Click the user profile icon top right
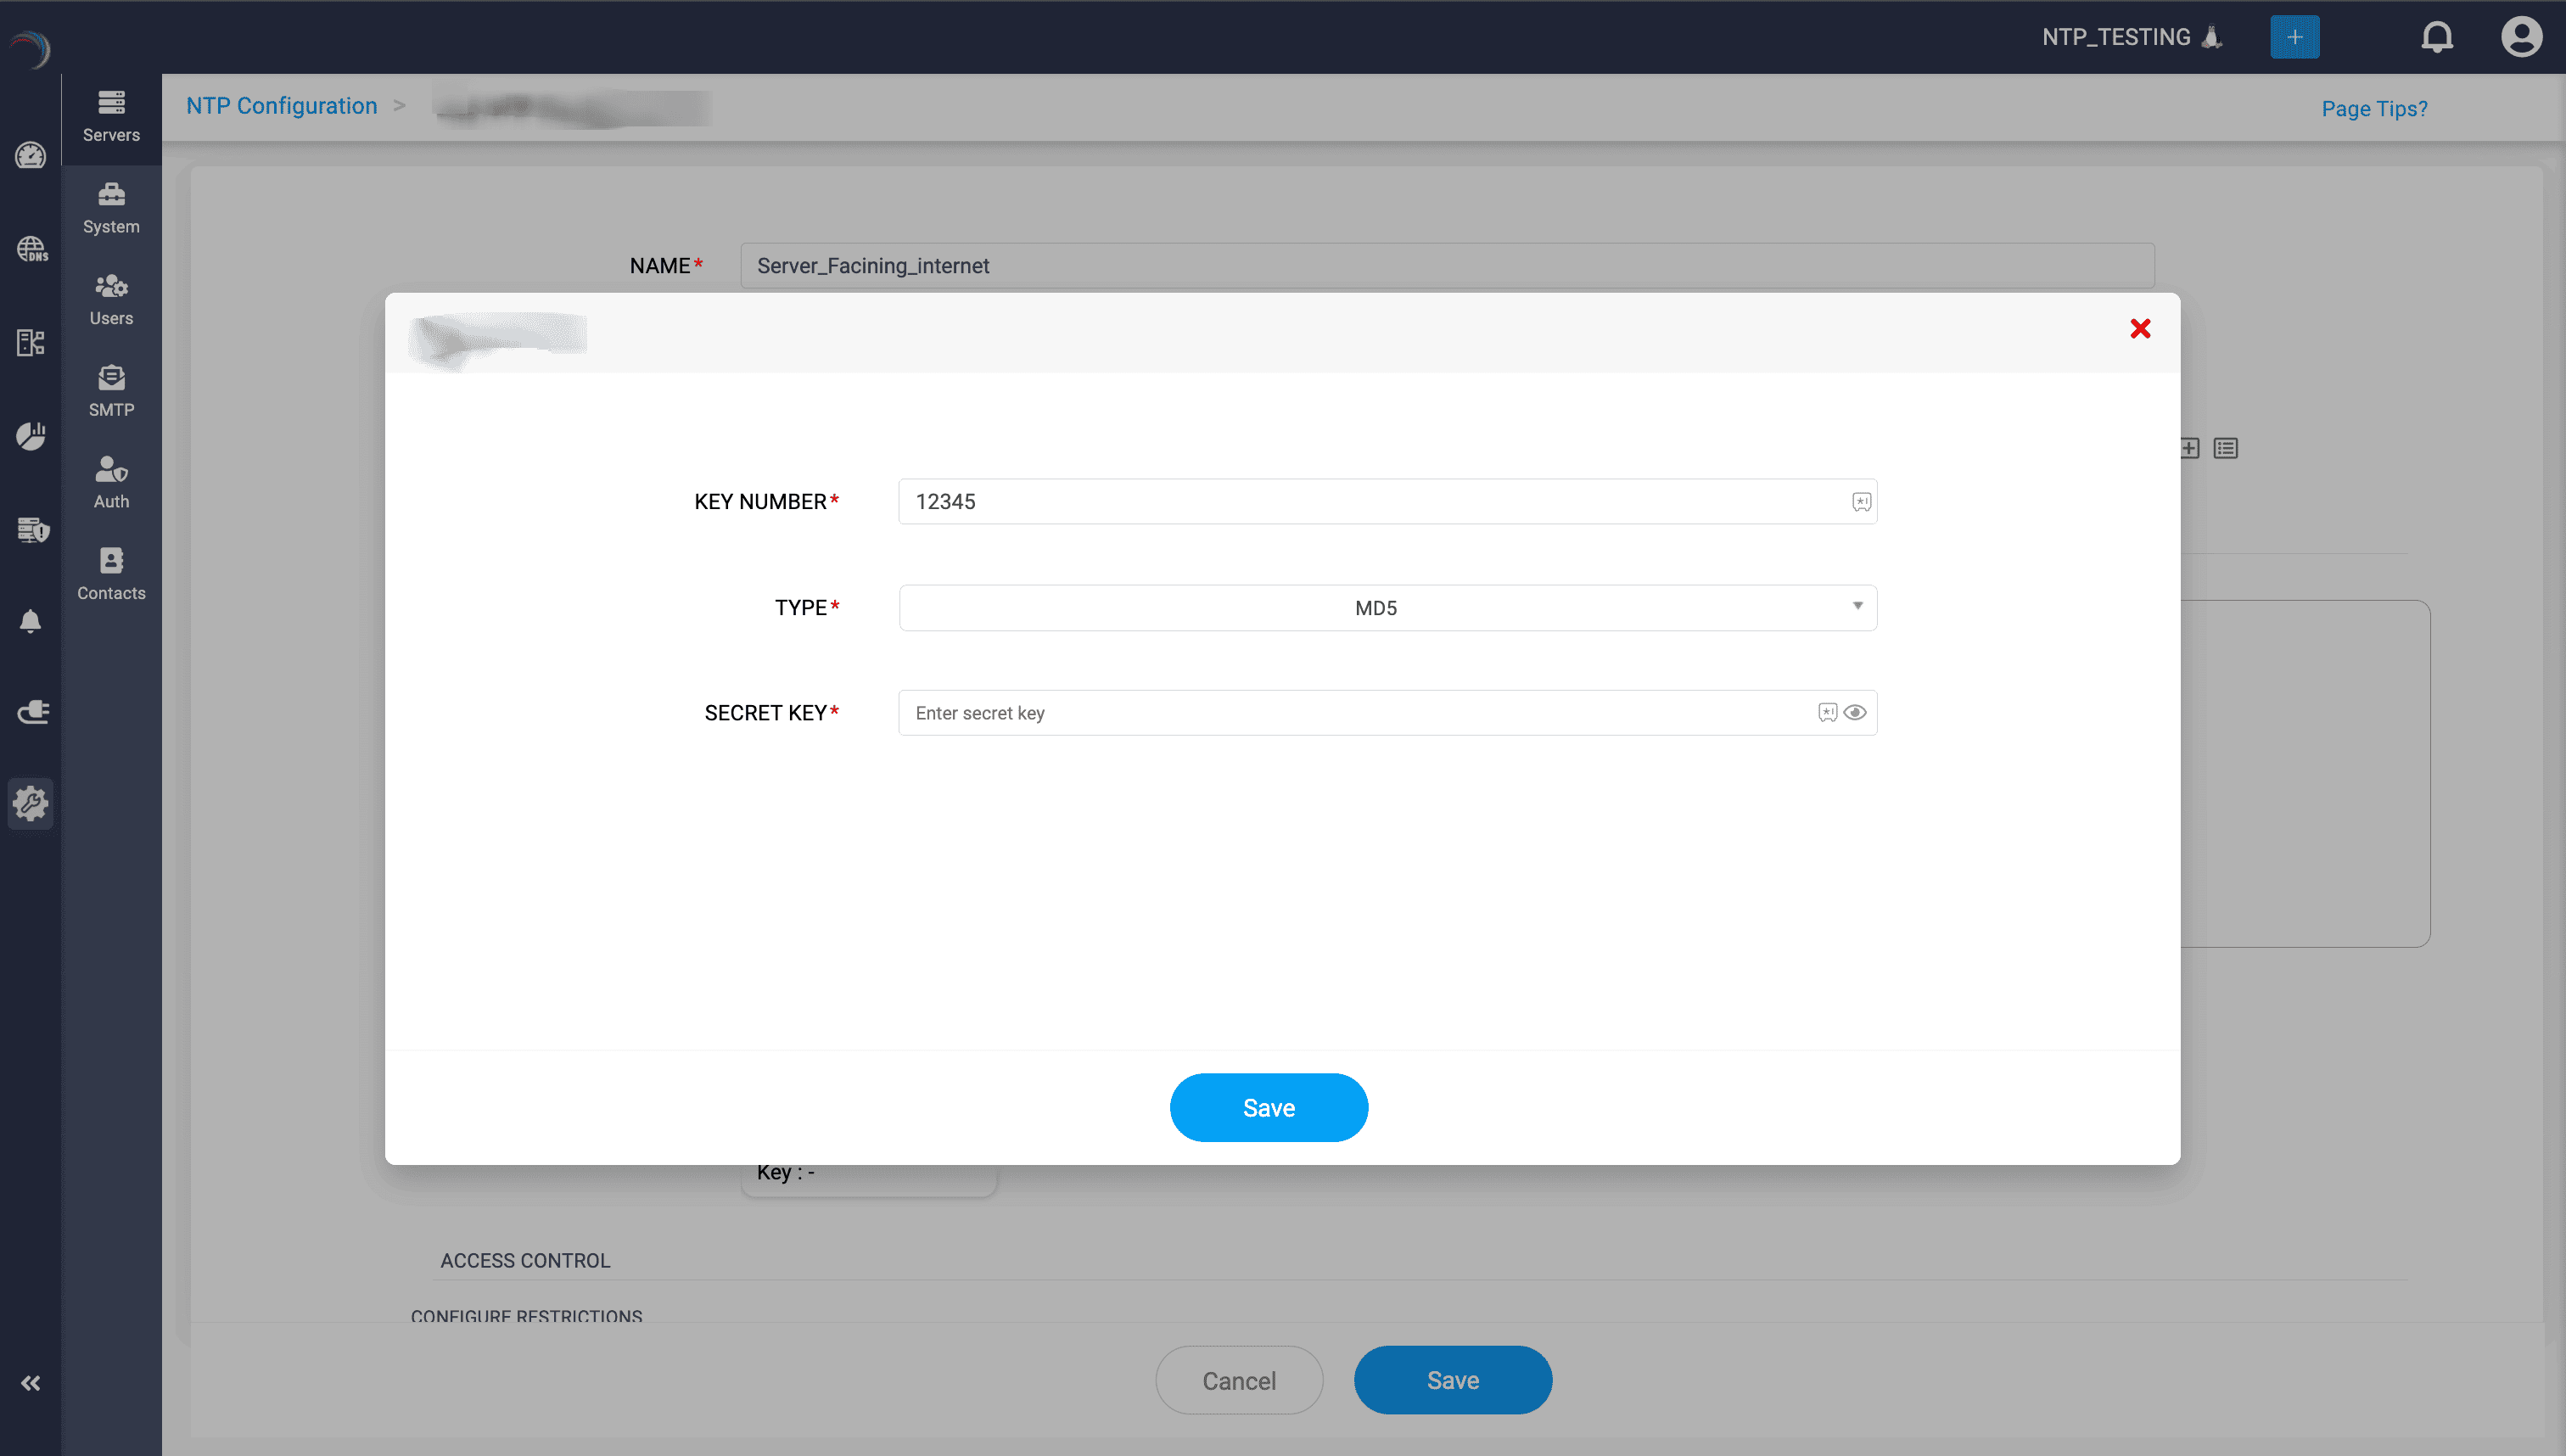Image resolution: width=2566 pixels, height=1456 pixels. click(2522, 37)
